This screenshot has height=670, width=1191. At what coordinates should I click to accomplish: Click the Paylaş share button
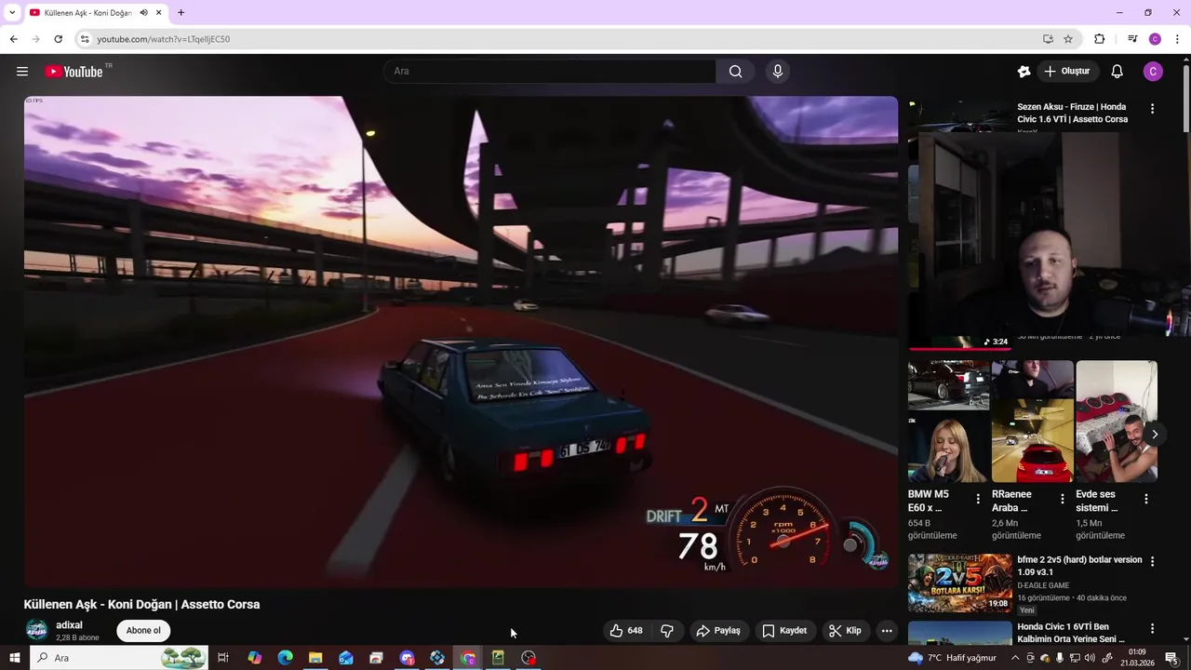[x=718, y=631]
